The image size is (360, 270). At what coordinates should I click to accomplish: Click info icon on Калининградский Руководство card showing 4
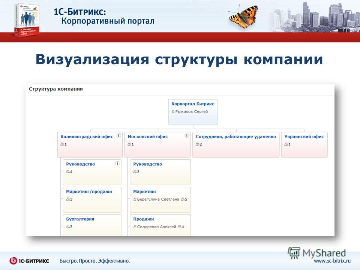pos(117,163)
